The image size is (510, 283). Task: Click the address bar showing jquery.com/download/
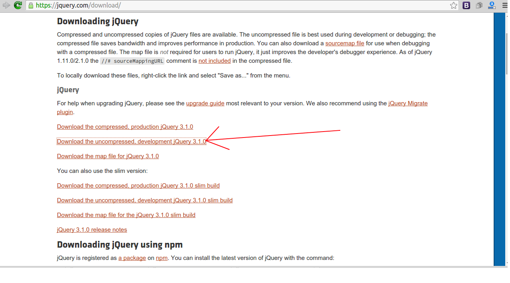point(242,6)
